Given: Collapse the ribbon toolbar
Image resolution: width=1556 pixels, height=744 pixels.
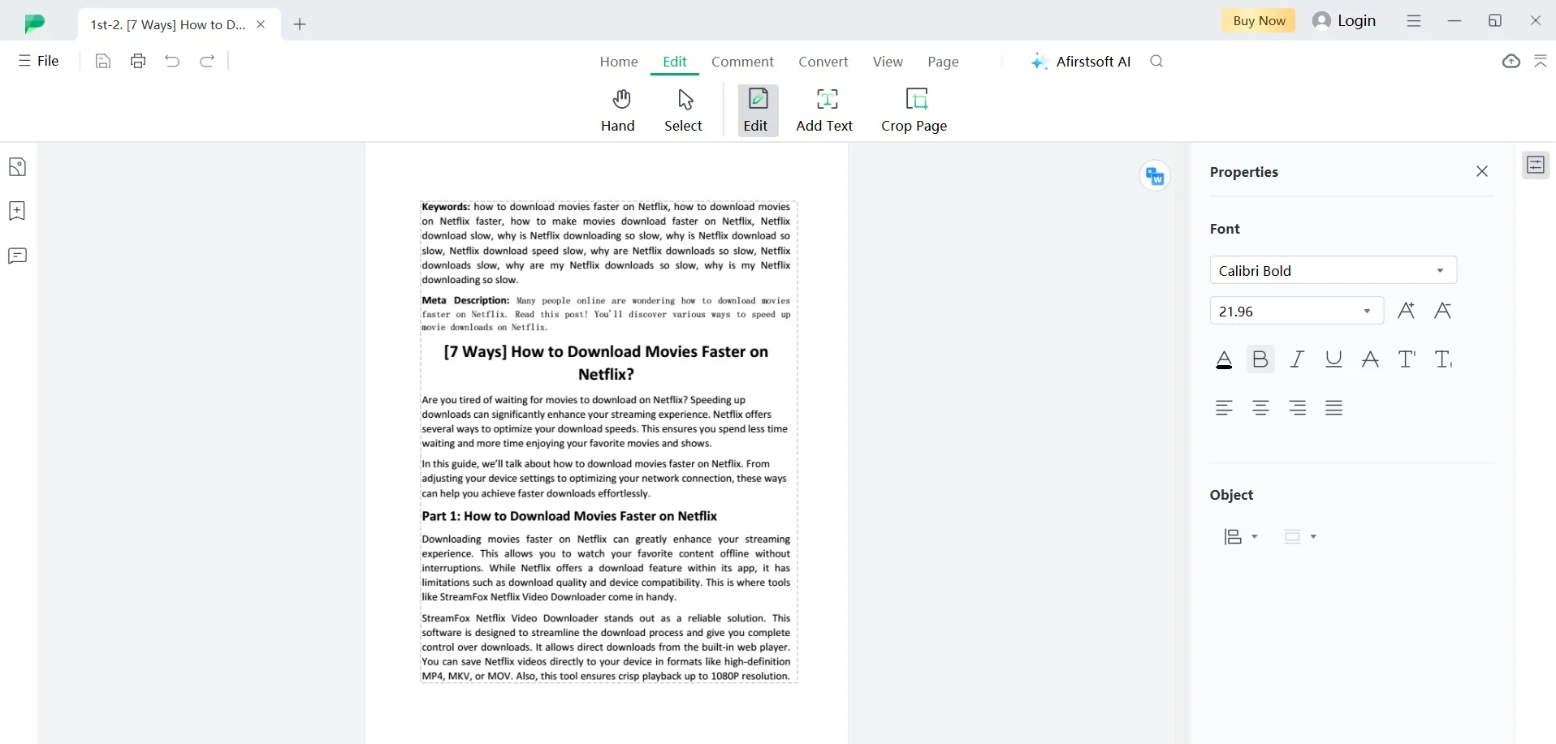Looking at the screenshot, I should coord(1541,61).
